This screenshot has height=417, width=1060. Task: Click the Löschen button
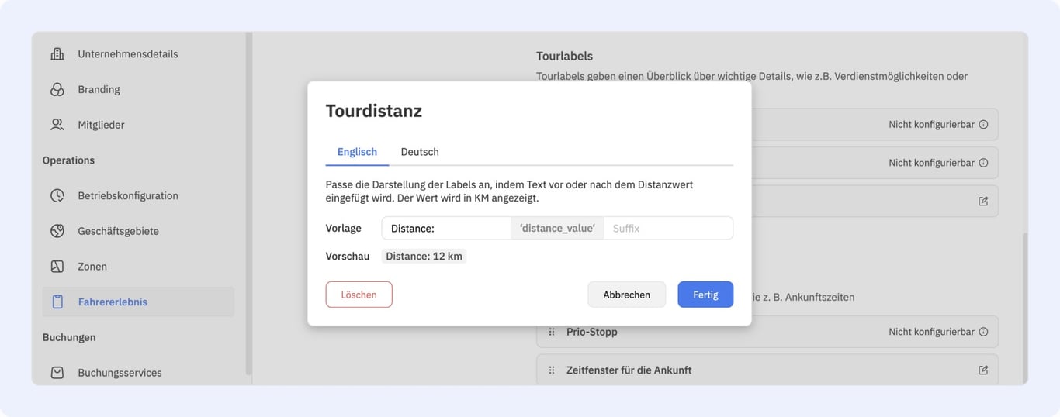tap(359, 295)
